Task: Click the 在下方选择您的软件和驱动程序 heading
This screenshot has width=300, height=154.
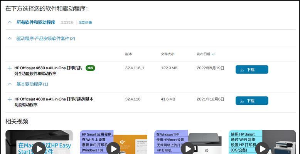Action: click(x=47, y=8)
